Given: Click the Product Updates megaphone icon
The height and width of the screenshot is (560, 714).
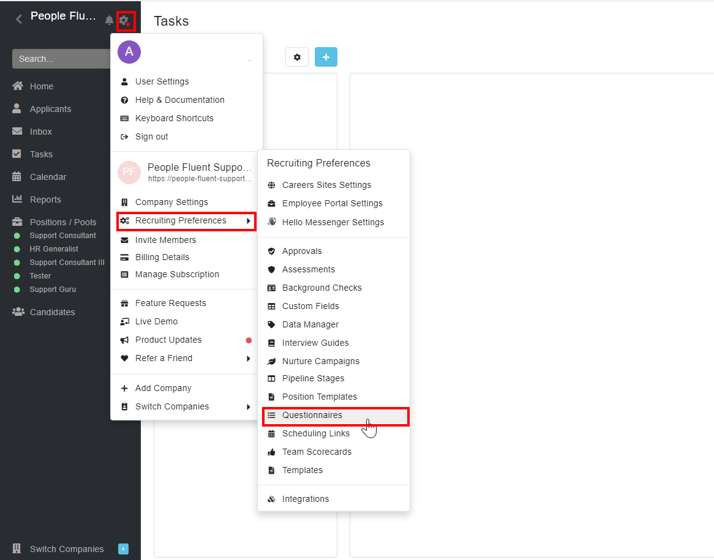Looking at the screenshot, I should click(124, 340).
